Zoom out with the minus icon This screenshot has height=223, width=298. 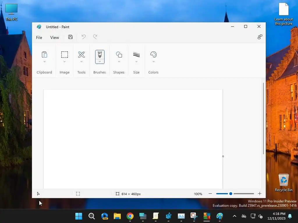click(x=210, y=194)
